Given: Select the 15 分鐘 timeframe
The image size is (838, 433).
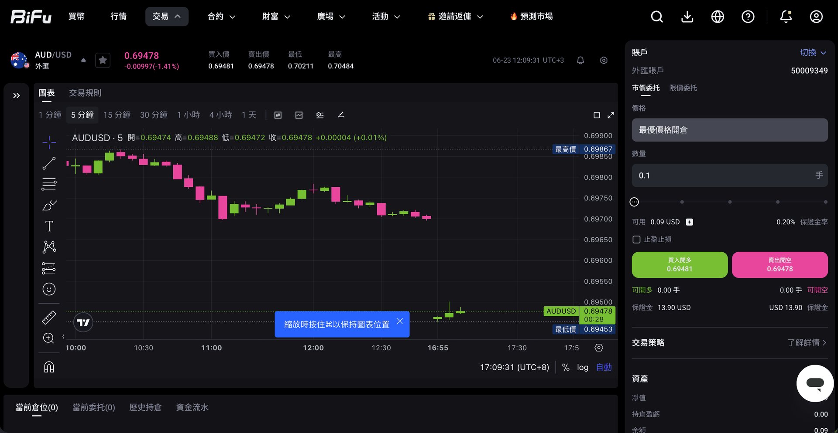Looking at the screenshot, I should tap(117, 115).
